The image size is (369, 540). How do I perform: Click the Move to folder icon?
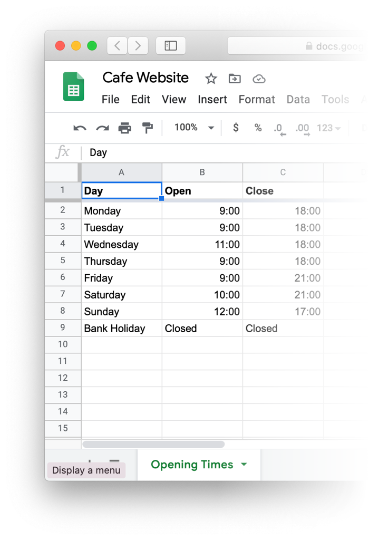pyautogui.click(x=235, y=79)
